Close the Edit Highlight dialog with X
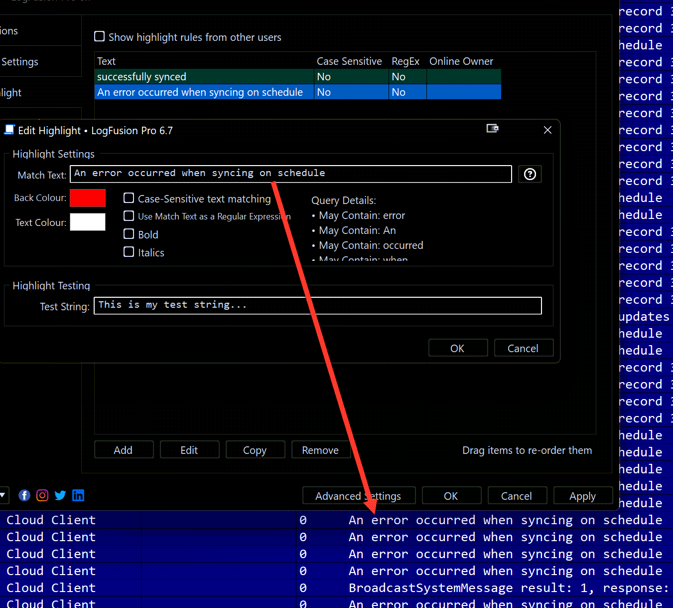 547,130
